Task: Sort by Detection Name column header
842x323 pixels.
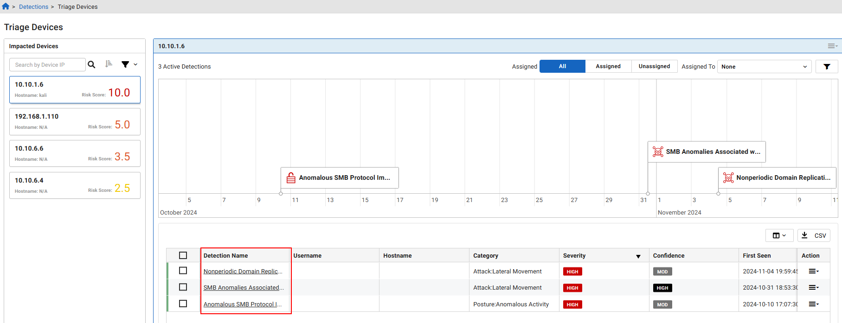Action: click(x=225, y=256)
